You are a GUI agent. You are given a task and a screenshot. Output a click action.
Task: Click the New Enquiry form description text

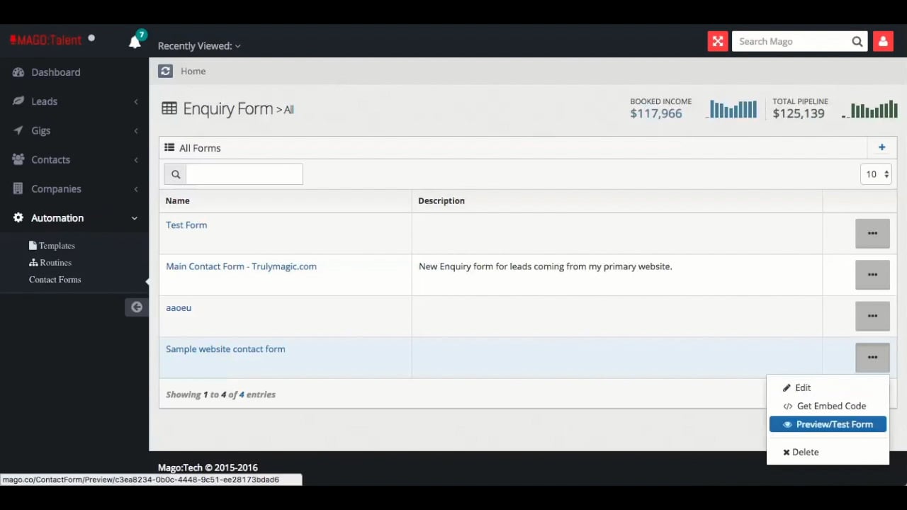click(x=545, y=266)
